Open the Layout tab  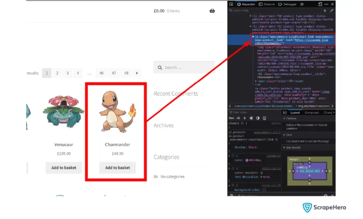click(295, 113)
